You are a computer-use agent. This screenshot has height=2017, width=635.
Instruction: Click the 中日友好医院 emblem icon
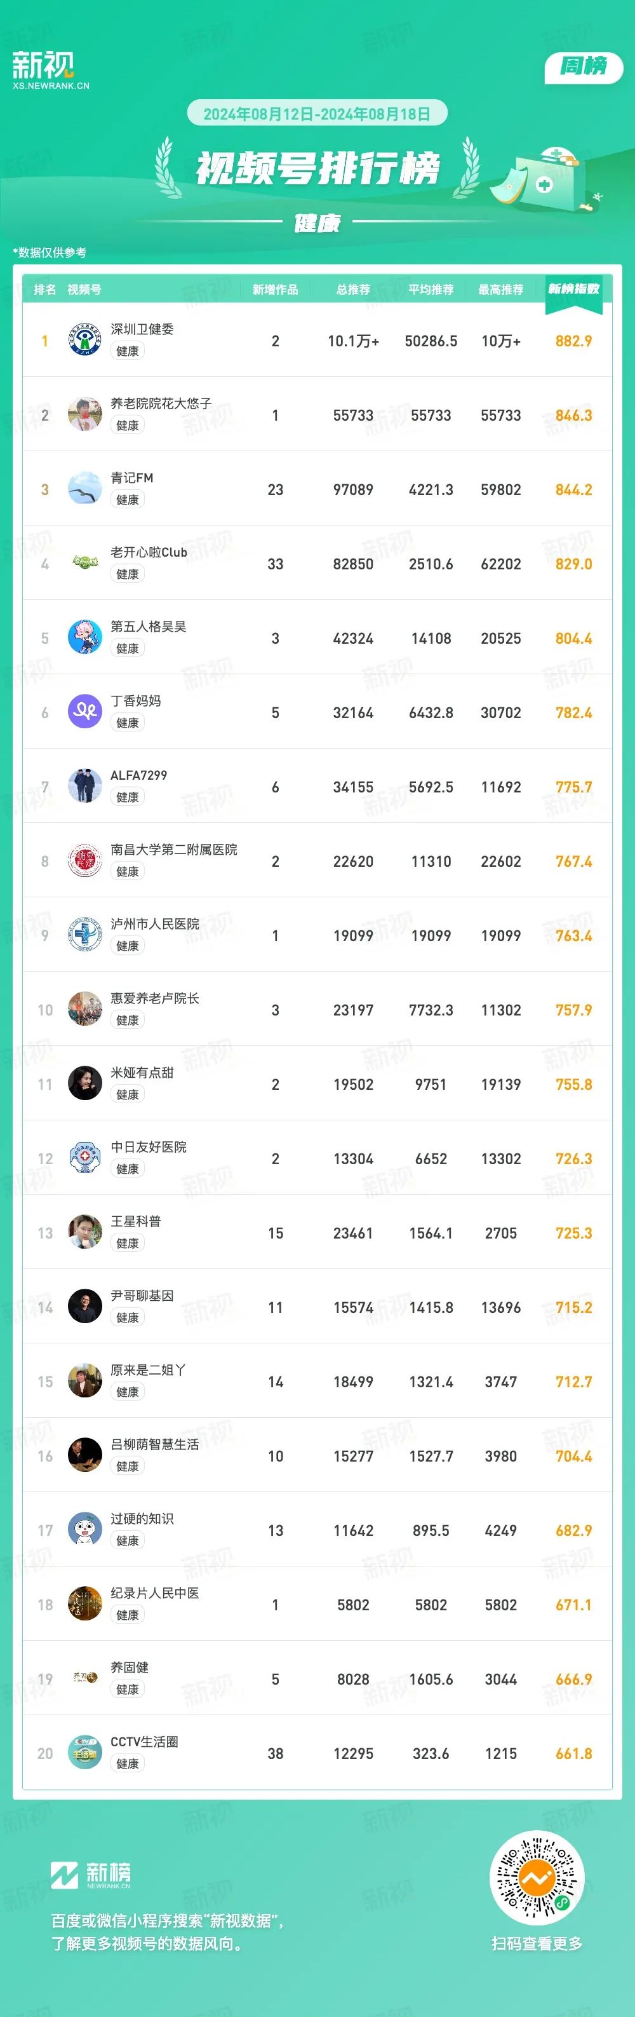84,1158
